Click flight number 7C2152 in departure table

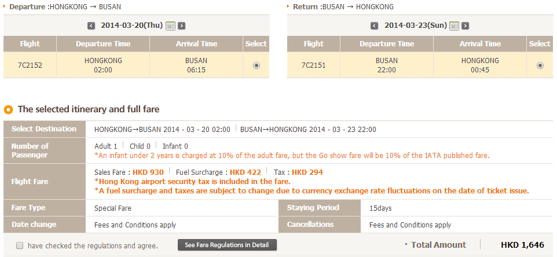[x=30, y=65]
